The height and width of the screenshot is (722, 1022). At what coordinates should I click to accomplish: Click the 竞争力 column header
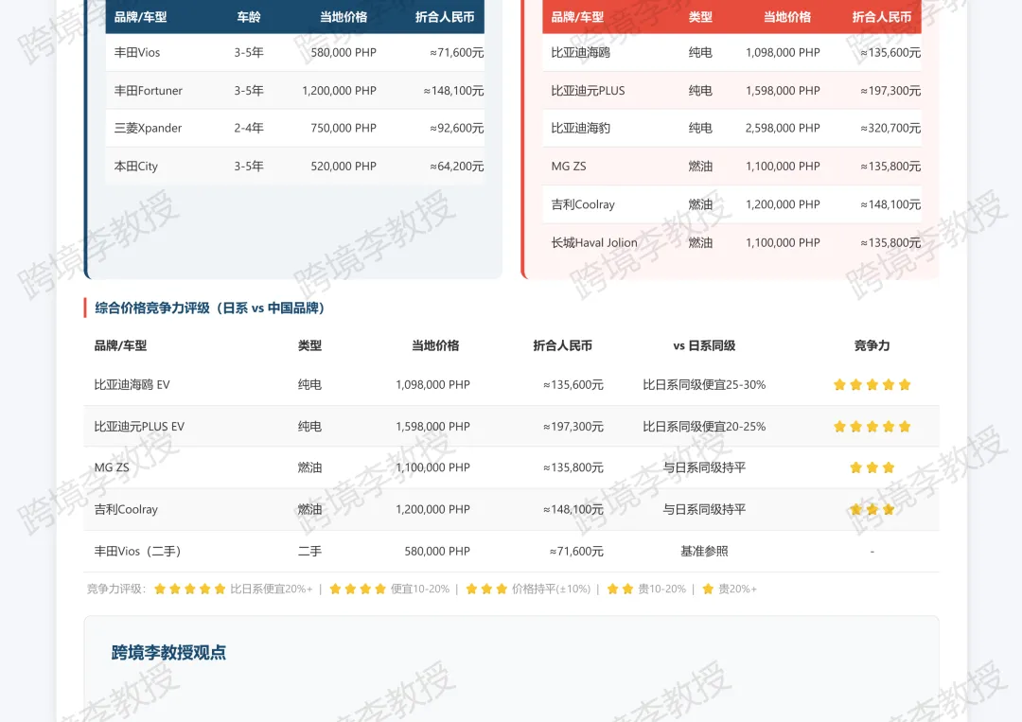872,345
